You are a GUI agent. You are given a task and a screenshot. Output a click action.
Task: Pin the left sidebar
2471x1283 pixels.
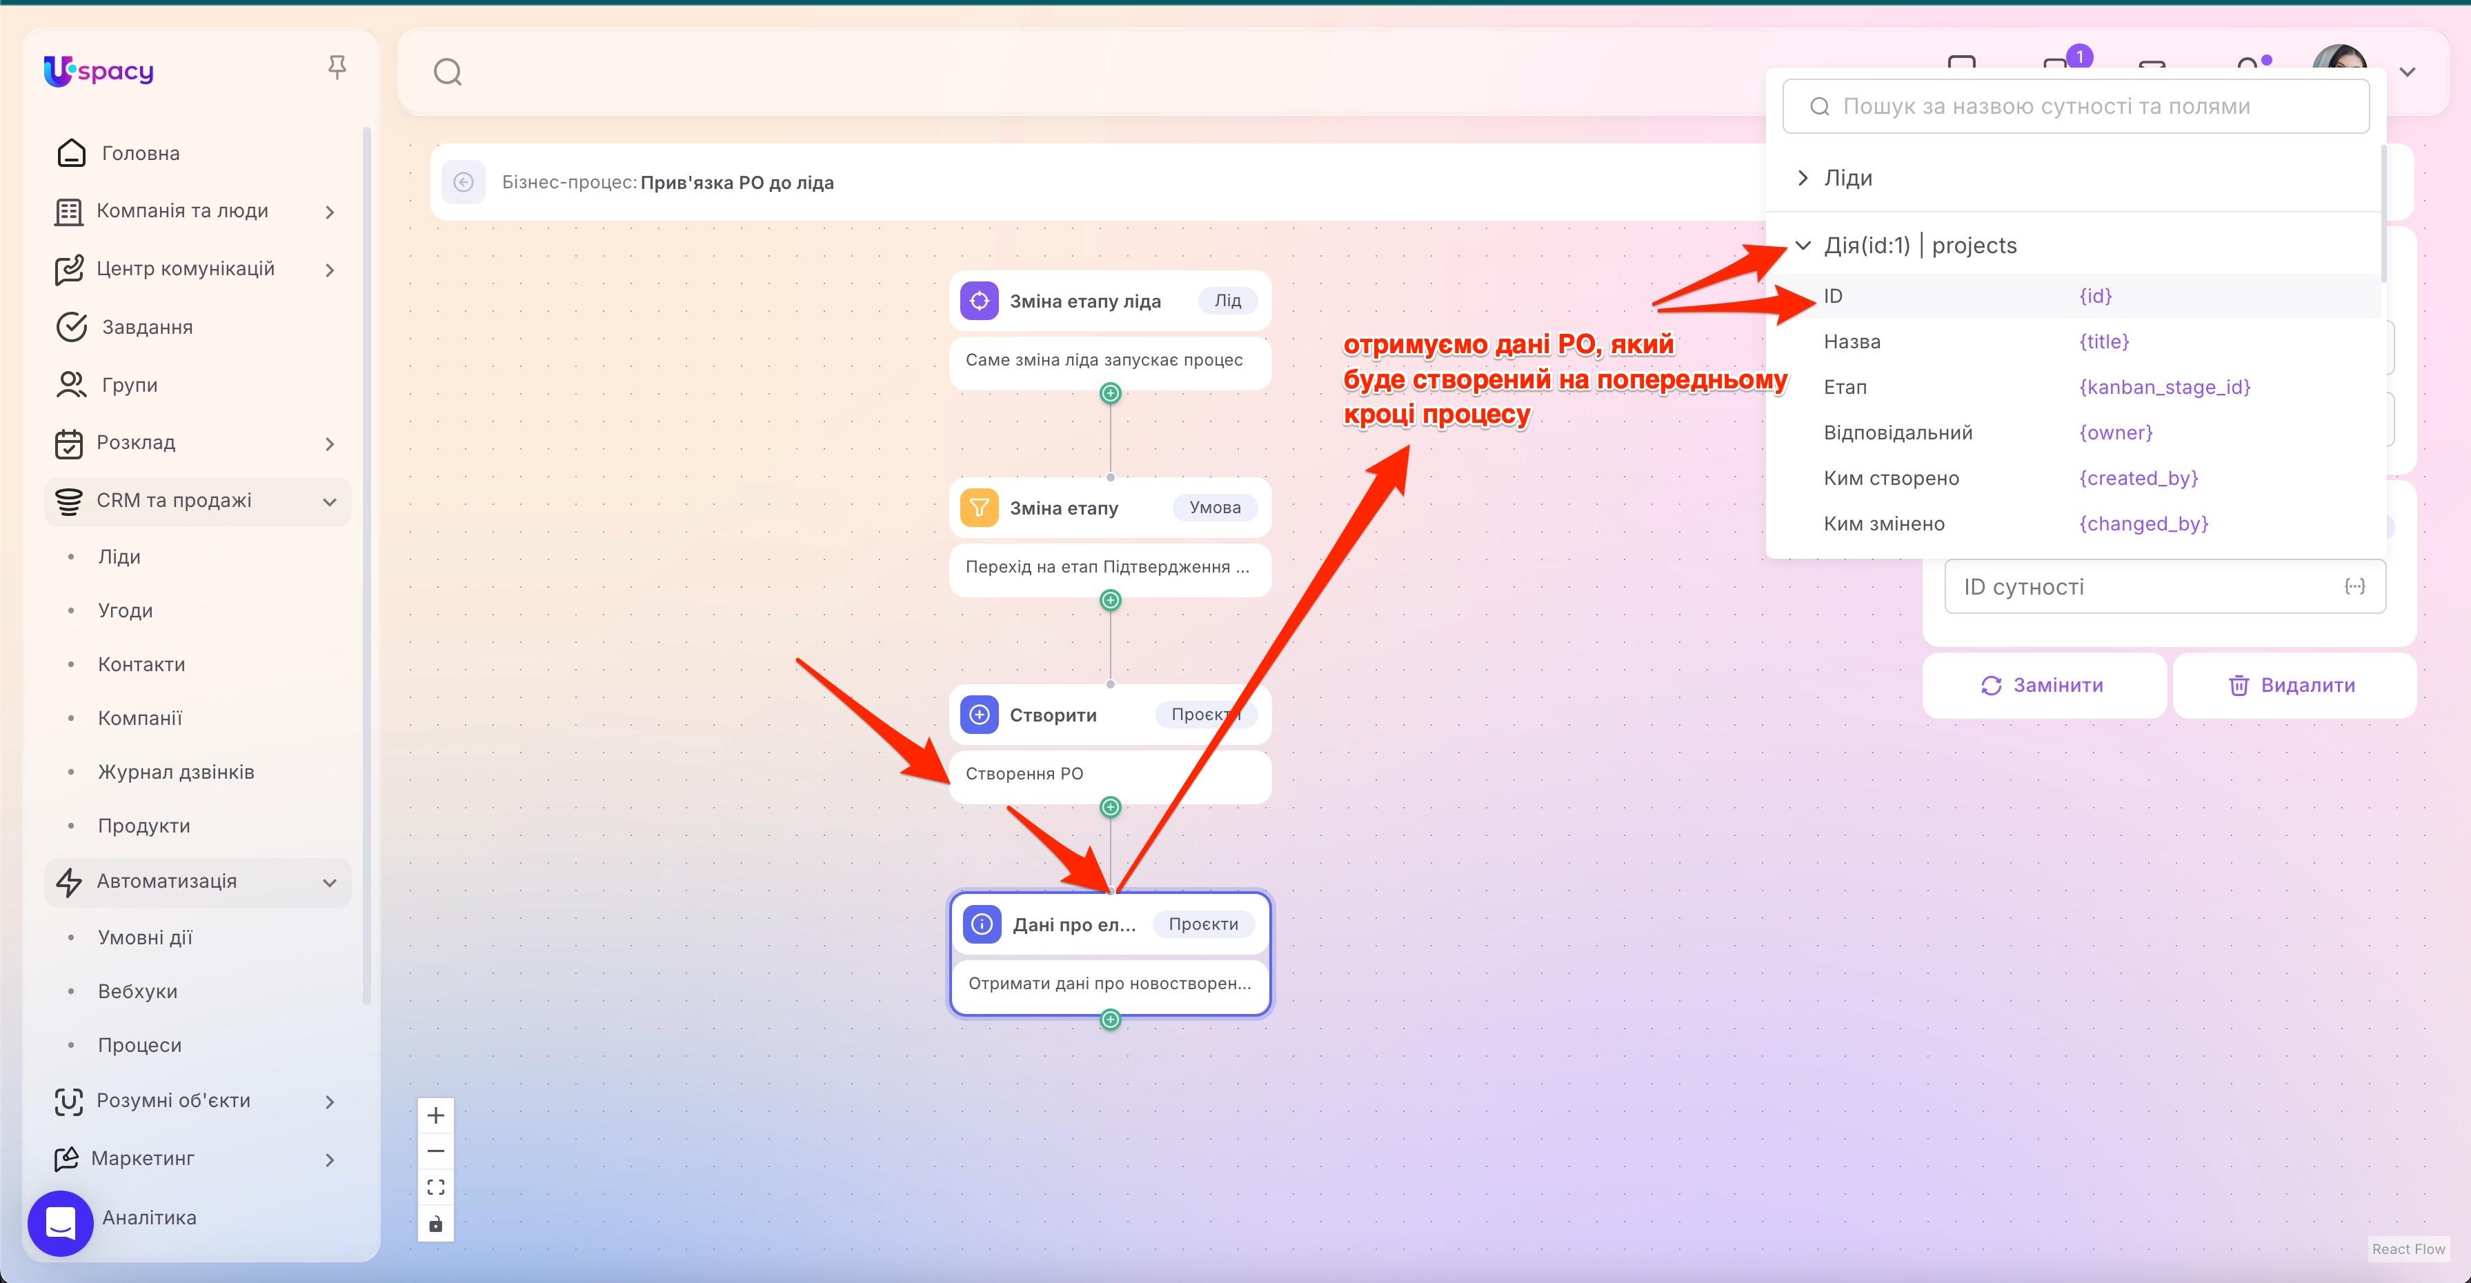(x=337, y=66)
